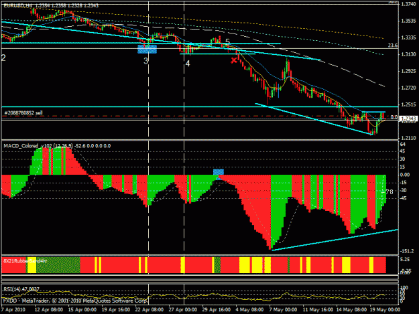Image resolution: width=419 pixels, height=314 pixels.
Task: Select the blue rectangle in the MACD window
Action: tap(219, 172)
